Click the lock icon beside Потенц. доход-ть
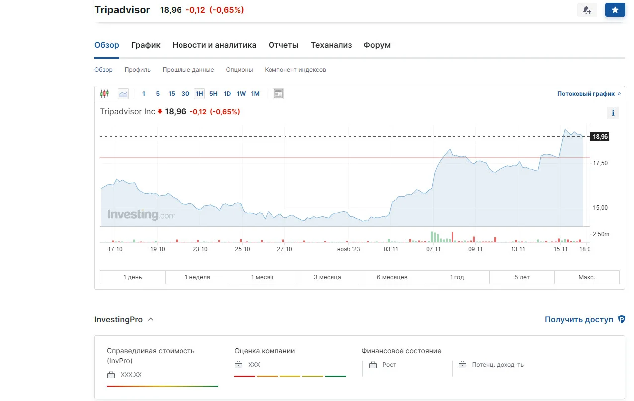The image size is (634, 401). pos(463,365)
